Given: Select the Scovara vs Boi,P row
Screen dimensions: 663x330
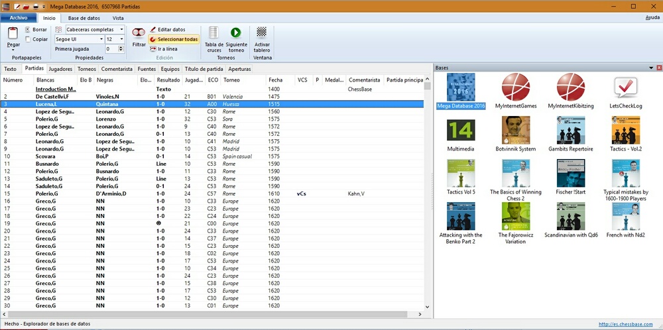Looking at the screenshot, I should pyautogui.click(x=212, y=156).
